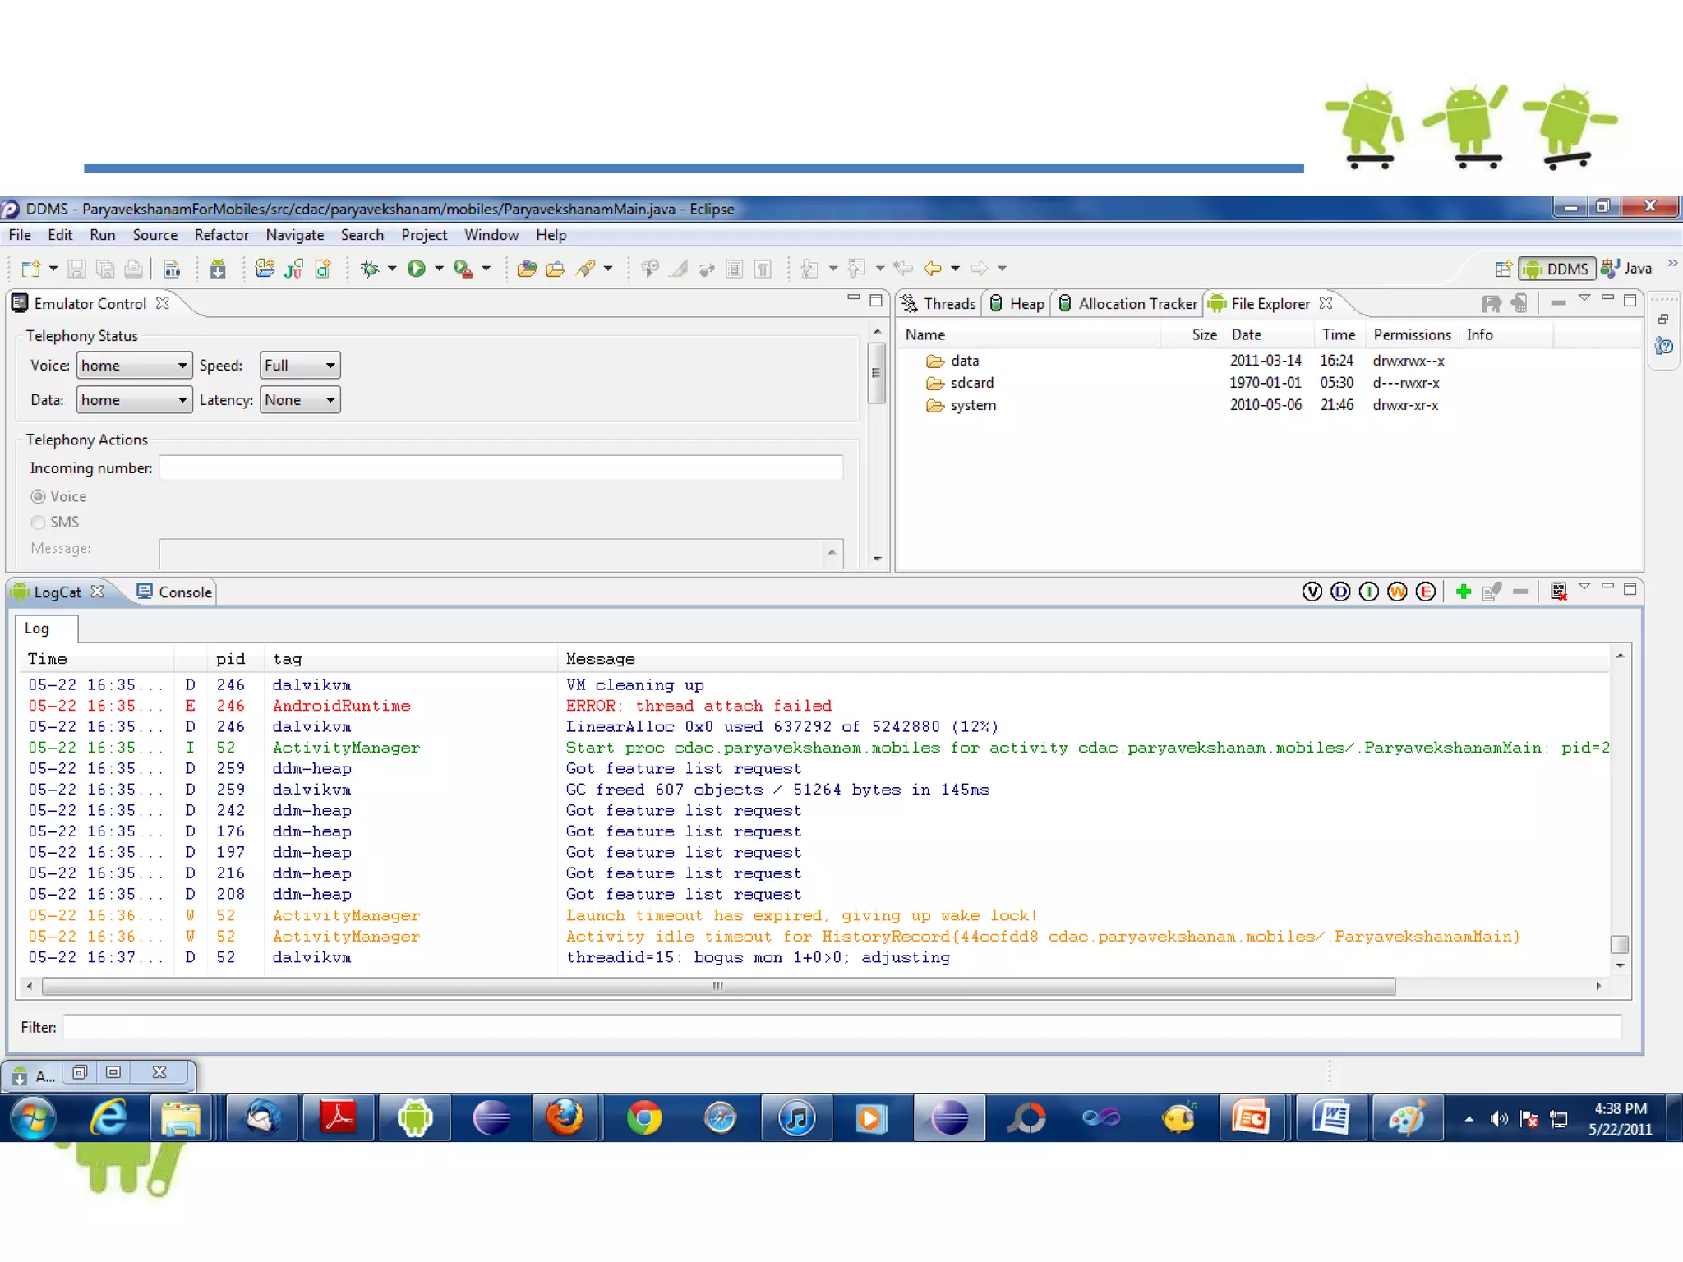
Task: Click the clear log icon in LogCat
Action: point(1558,592)
